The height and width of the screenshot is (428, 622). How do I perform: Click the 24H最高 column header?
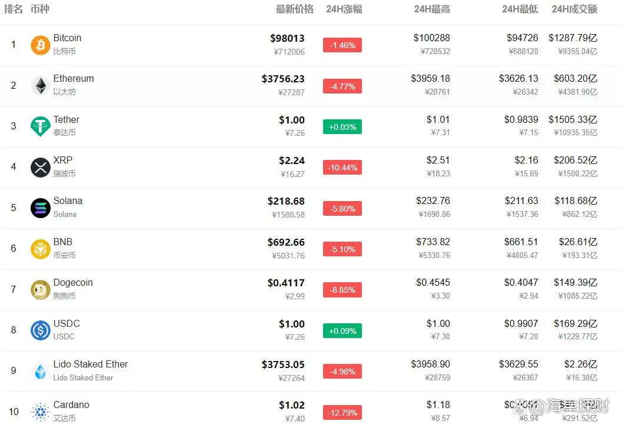point(432,9)
